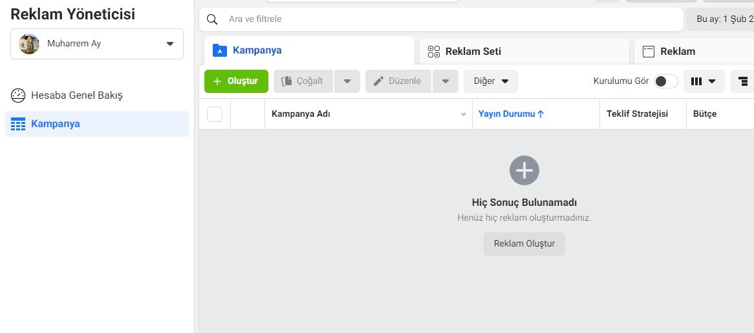Toggle the Kurulumu Gör switch

click(665, 81)
